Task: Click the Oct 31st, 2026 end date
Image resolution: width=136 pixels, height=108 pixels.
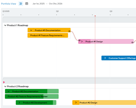Action: (x=56, y=4)
